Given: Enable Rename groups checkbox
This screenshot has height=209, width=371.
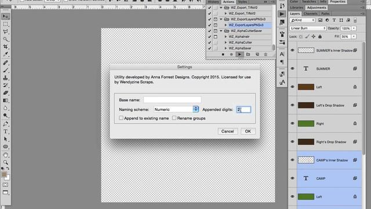Looking at the screenshot, I should [174, 118].
